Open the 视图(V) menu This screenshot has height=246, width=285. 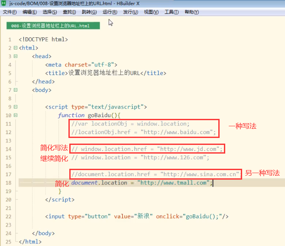151,12
